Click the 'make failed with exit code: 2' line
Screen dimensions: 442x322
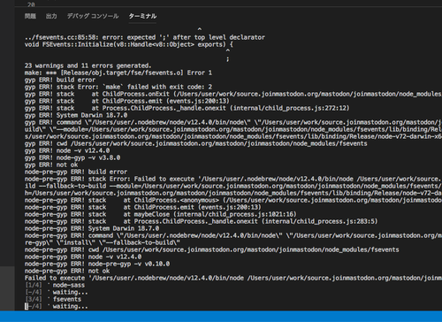pos(118,87)
